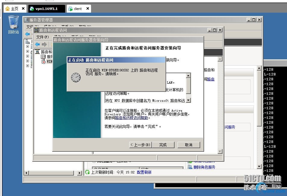Click the right arrow of Server Manager tree scrollbar
This screenshot has height=196, width=287.
[80, 173]
